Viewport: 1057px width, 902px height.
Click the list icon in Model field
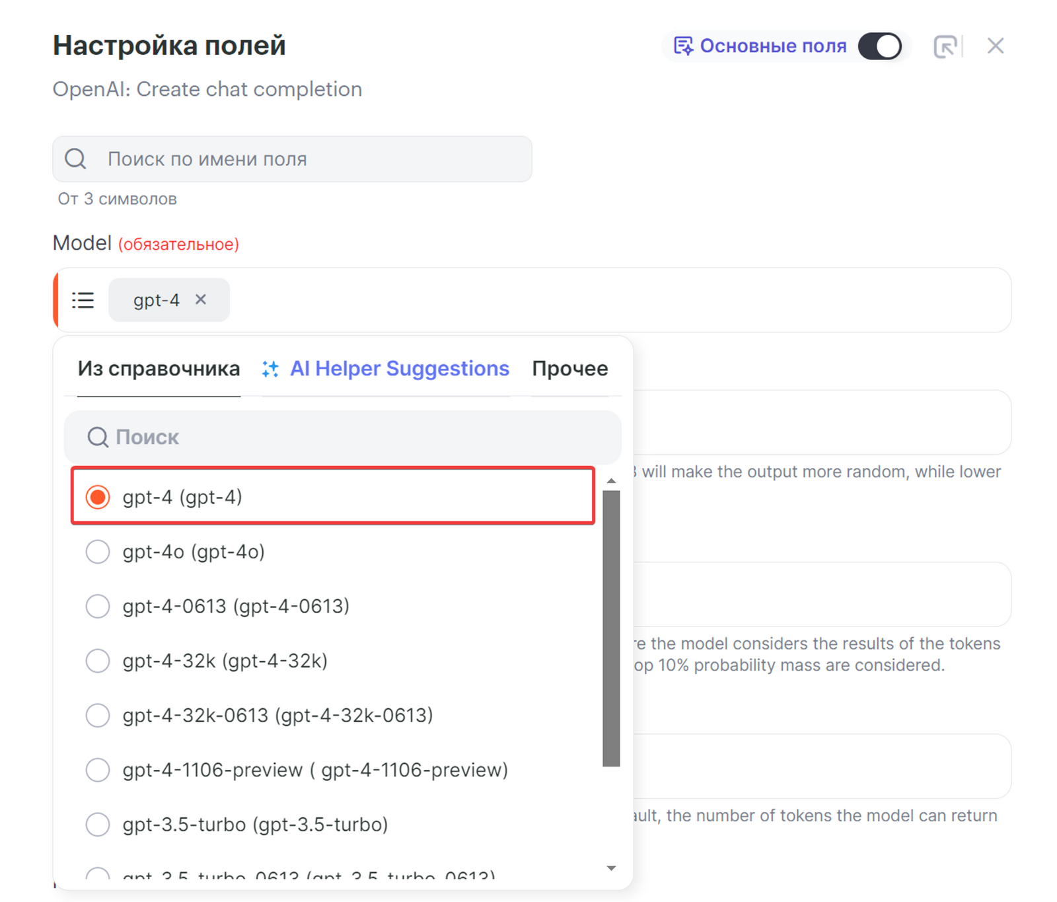[83, 300]
